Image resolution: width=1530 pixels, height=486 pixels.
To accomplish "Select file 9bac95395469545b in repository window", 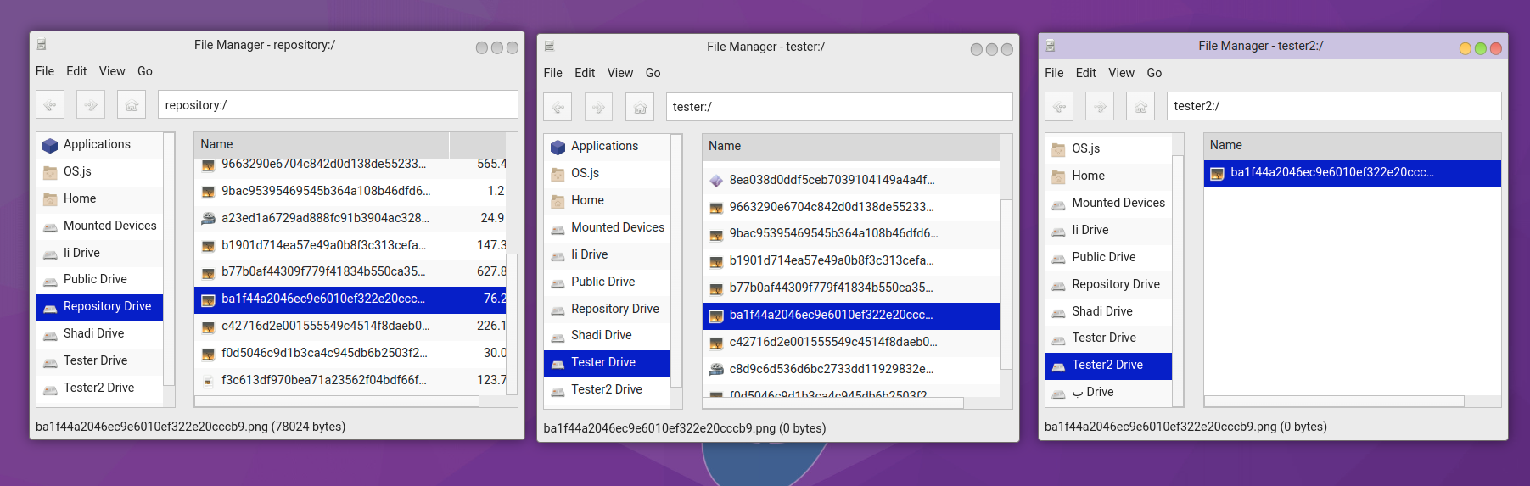I will [x=350, y=191].
